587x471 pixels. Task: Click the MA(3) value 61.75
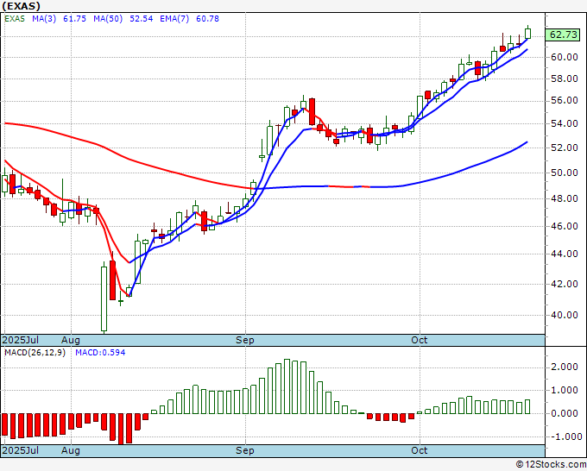(74, 19)
